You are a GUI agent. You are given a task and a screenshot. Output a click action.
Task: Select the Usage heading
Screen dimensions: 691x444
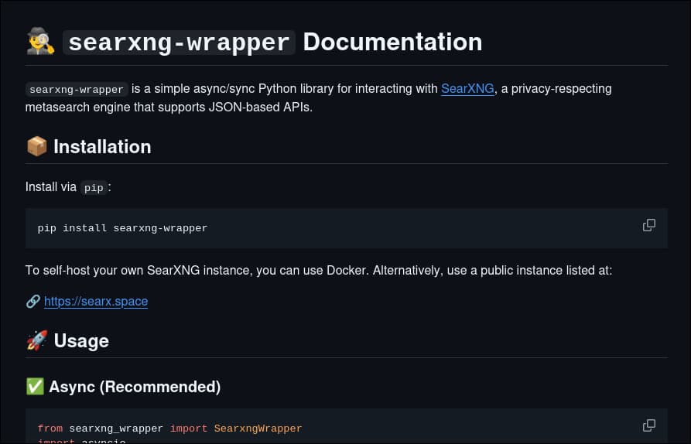(81, 341)
